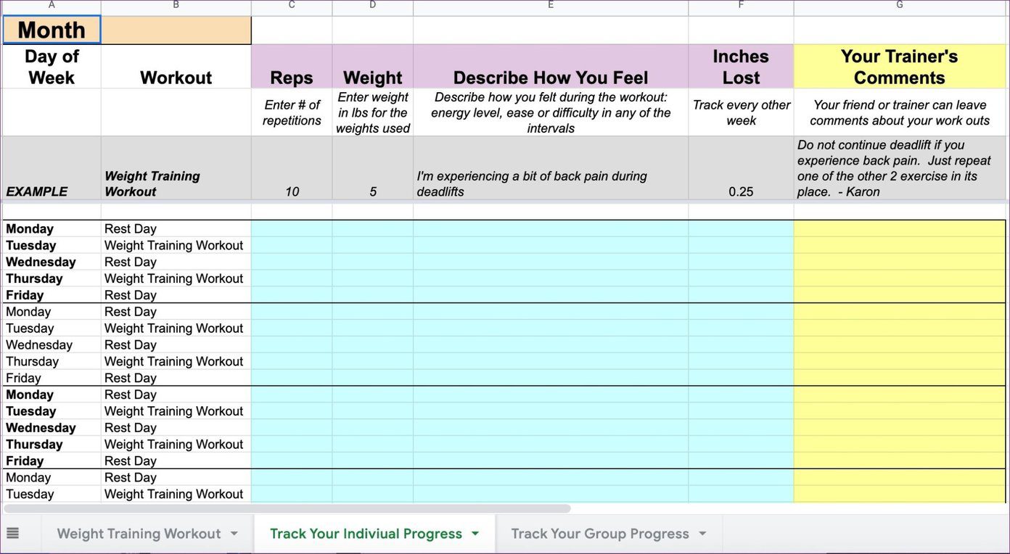Select the "EXAMPLE" label cell

(52, 168)
